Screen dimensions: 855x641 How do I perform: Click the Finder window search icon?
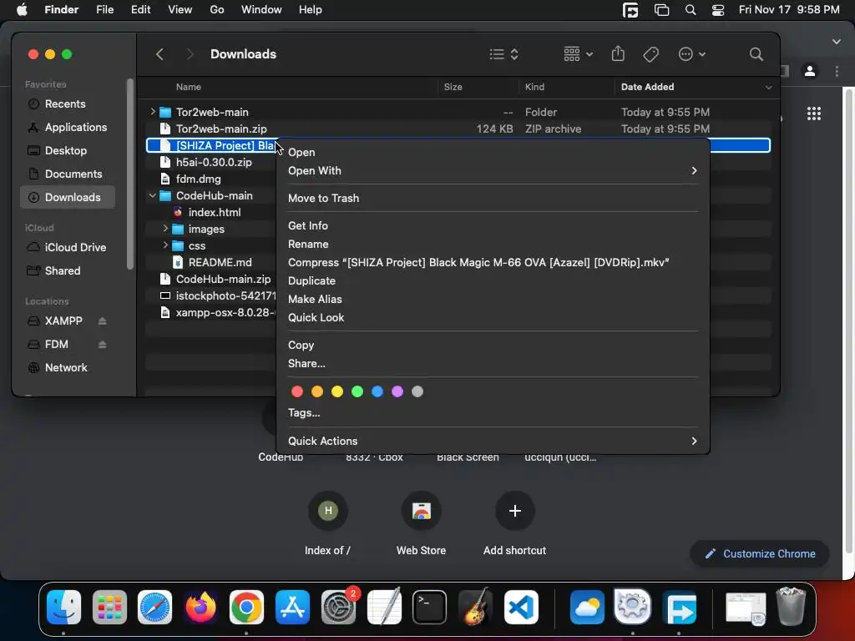pyautogui.click(x=756, y=54)
